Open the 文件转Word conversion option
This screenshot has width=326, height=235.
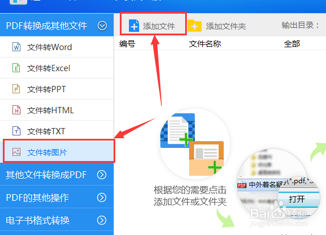point(57,47)
